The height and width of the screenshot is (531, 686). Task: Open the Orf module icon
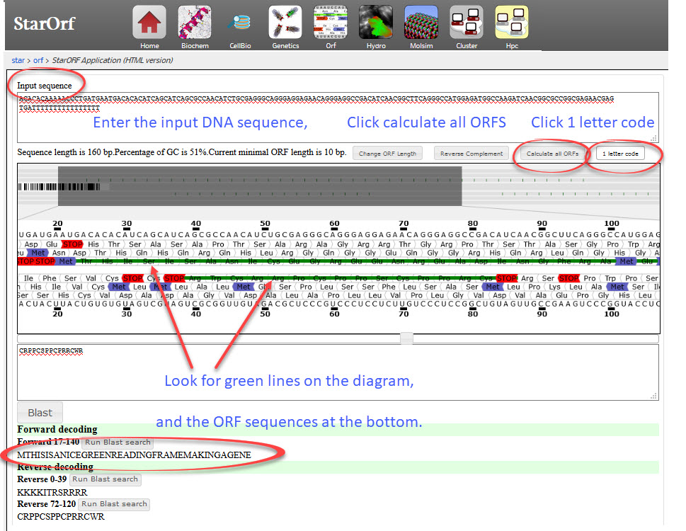click(331, 23)
